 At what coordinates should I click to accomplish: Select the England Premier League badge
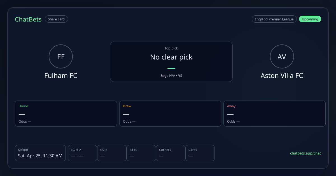point(274,19)
